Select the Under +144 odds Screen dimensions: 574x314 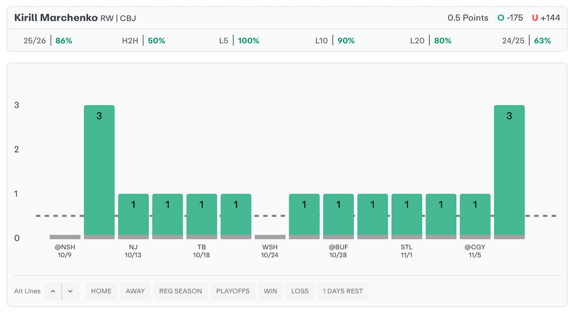pyautogui.click(x=546, y=18)
